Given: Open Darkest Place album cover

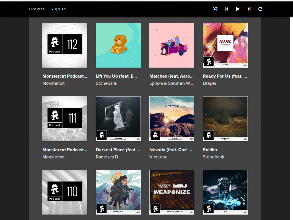Looking at the screenshot, I should tap(118, 119).
